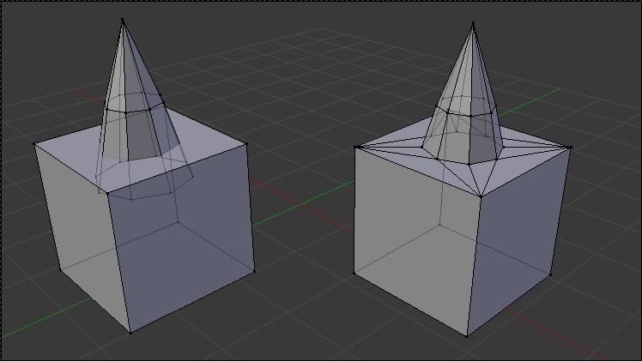Select the right cube's bottom-right corner vertex
The width and height of the screenshot is (642, 362).
click(x=550, y=275)
